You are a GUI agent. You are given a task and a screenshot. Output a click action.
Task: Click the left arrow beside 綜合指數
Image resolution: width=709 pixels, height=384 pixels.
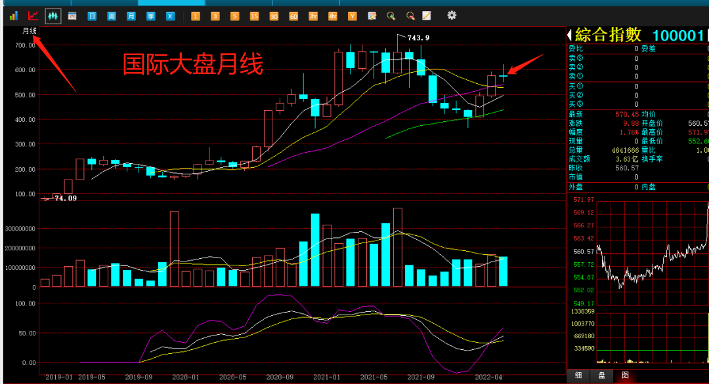tap(570, 35)
